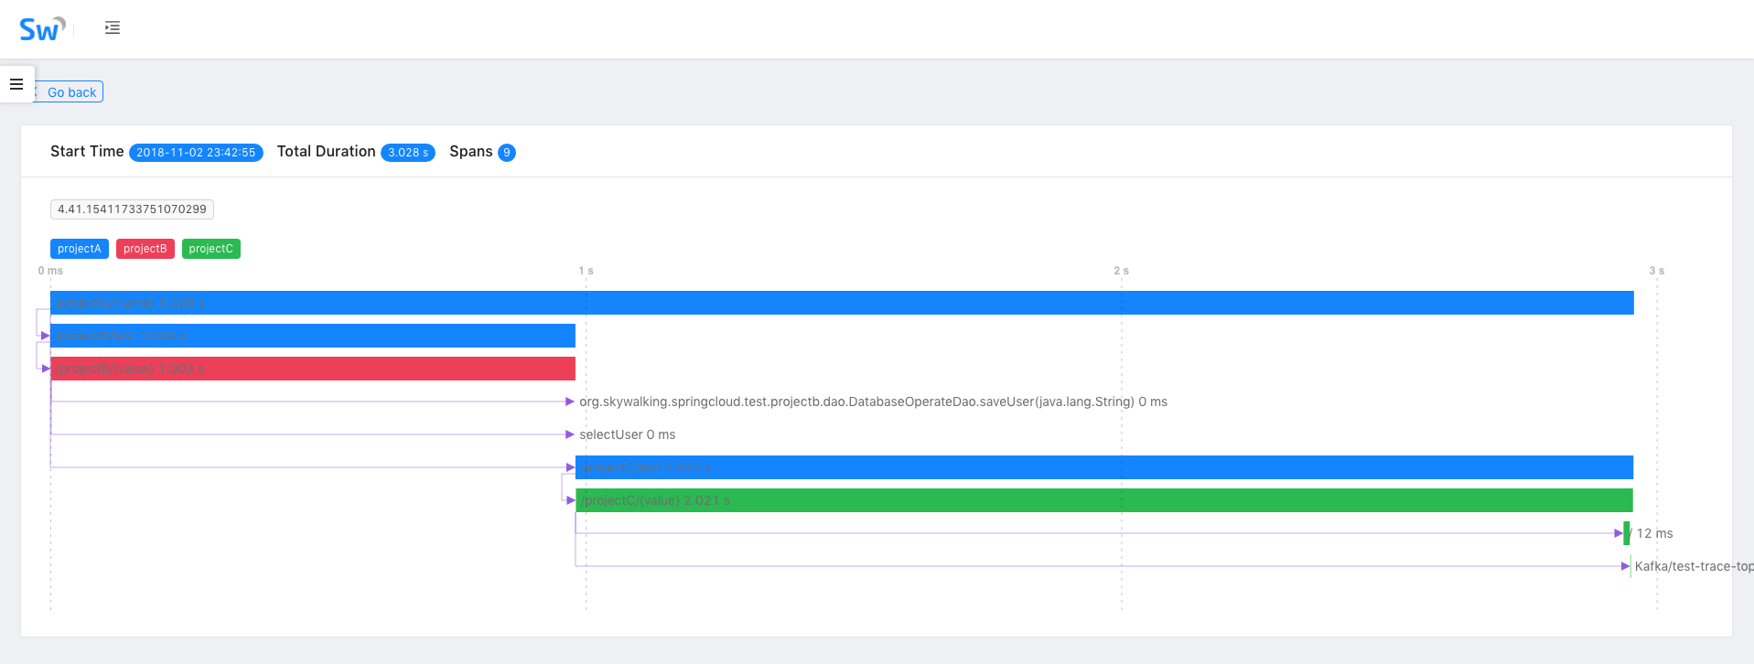1754x664 pixels.
Task: Click the projectA legend tag
Action: click(x=80, y=249)
